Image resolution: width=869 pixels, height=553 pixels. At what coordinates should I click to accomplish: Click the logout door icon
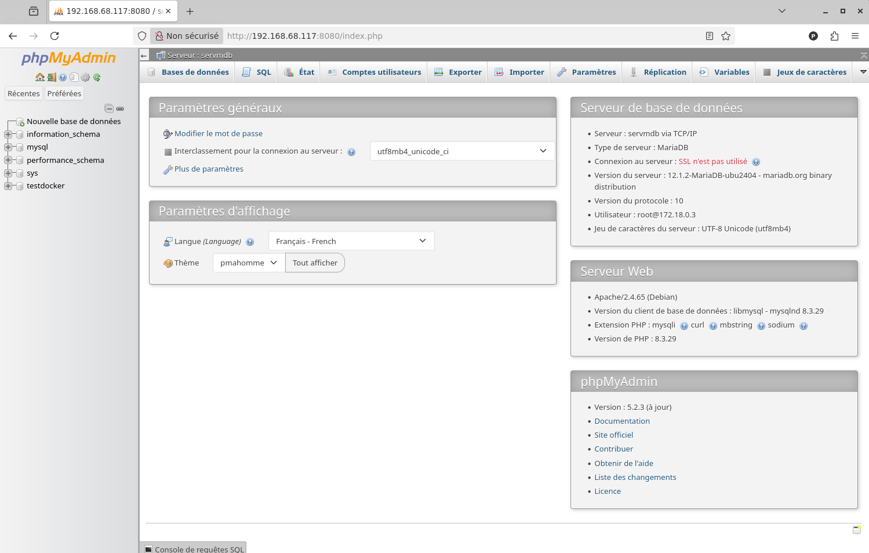[x=52, y=77]
